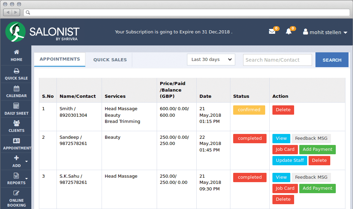Viewport: 353px width, 209px height.
Task: Open the notifications bell icon
Action: (289, 31)
